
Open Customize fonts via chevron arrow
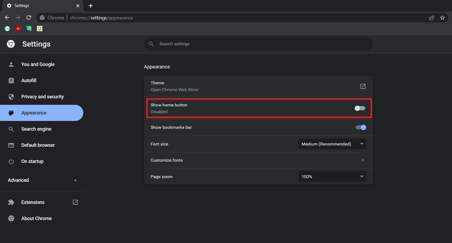[x=363, y=160]
